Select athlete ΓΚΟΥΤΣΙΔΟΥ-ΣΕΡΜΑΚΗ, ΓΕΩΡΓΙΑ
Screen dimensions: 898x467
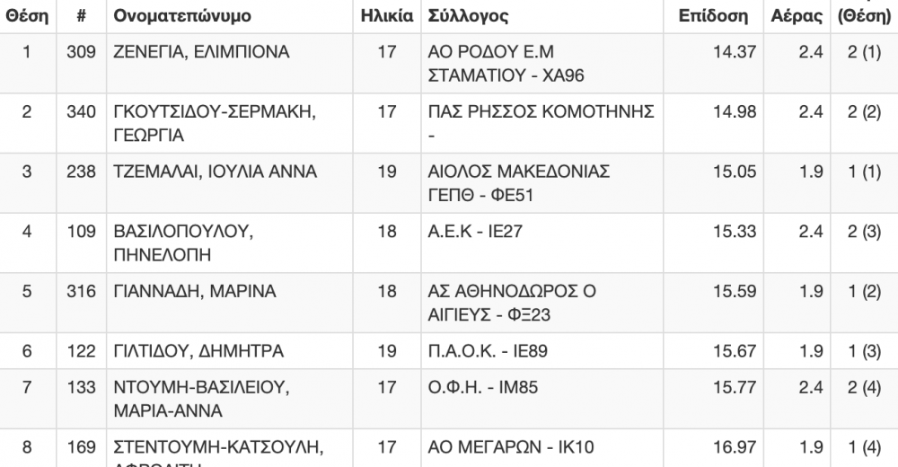pos(215,123)
